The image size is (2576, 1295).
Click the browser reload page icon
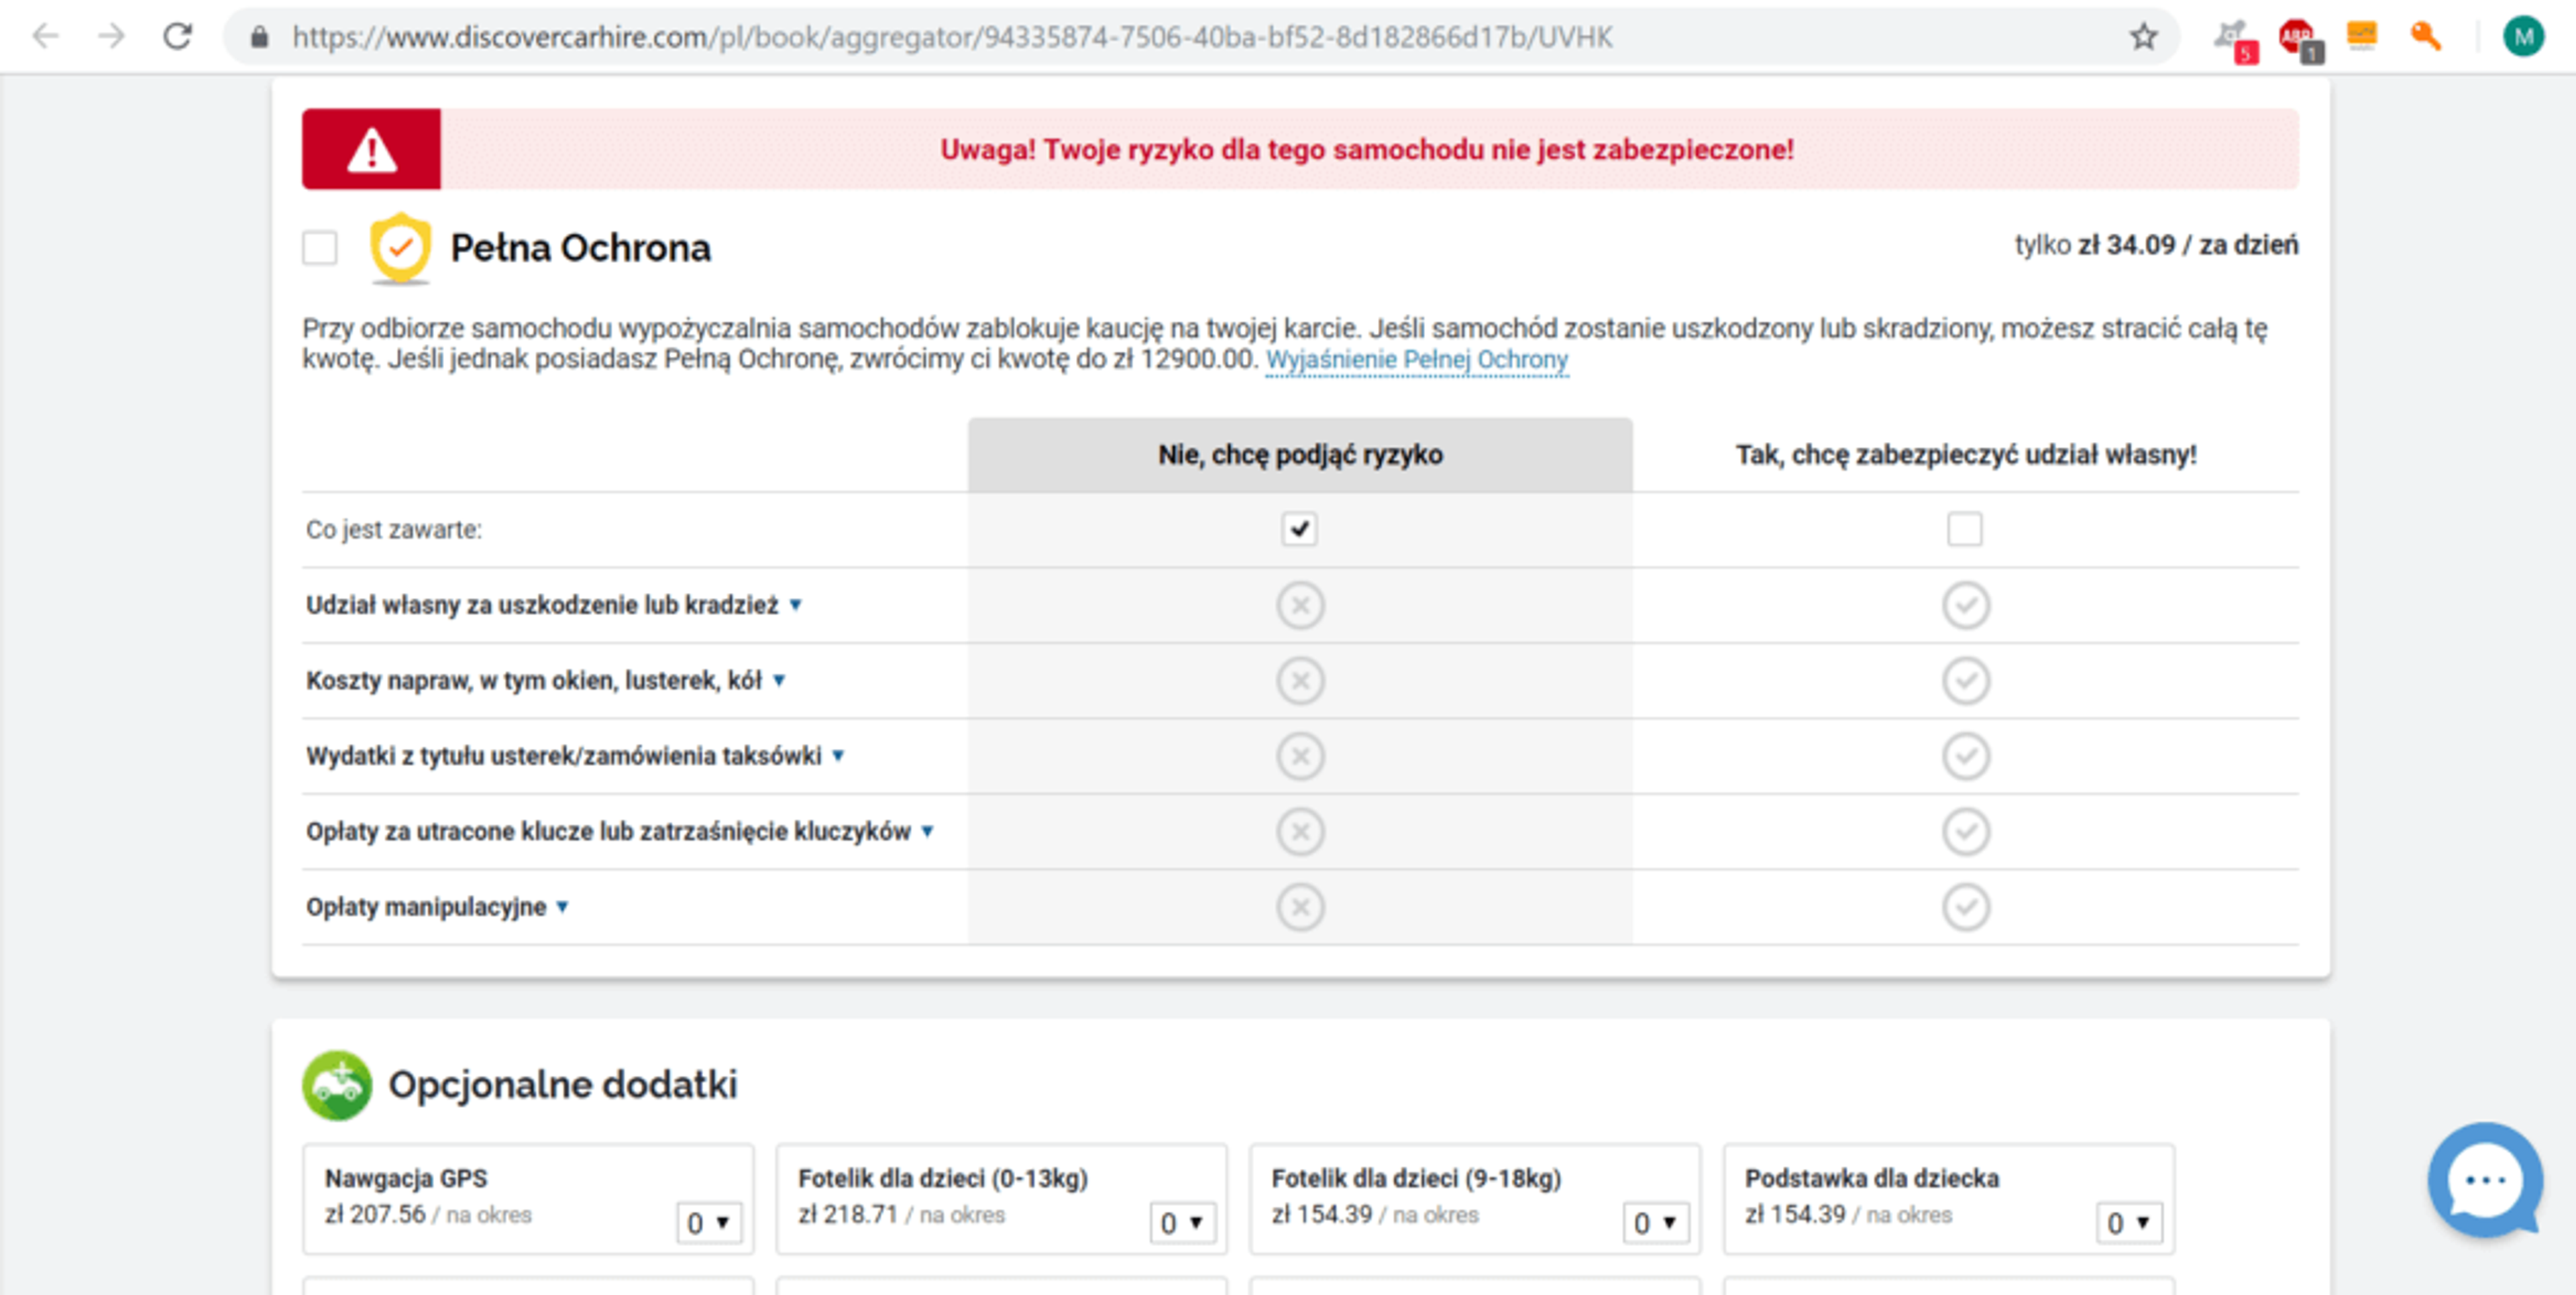pyautogui.click(x=177, y=37)
